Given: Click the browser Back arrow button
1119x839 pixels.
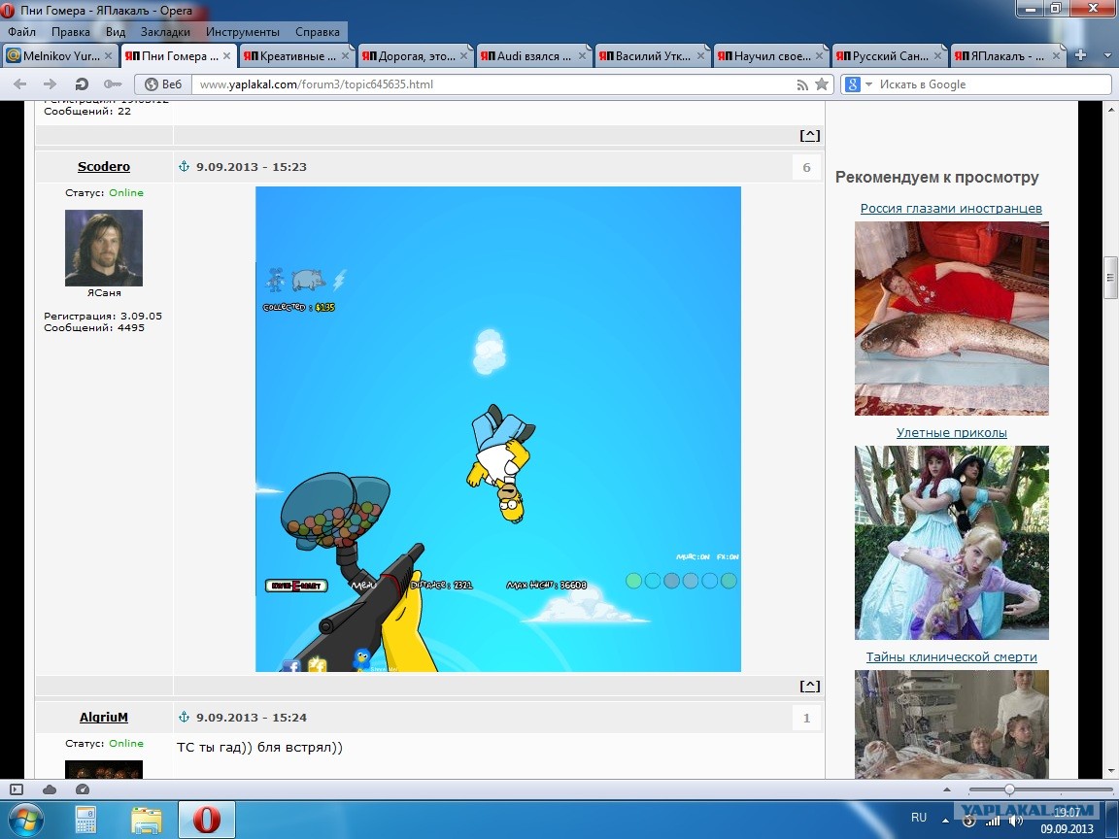Looking at the screenshot, I should tap(20, 84).
